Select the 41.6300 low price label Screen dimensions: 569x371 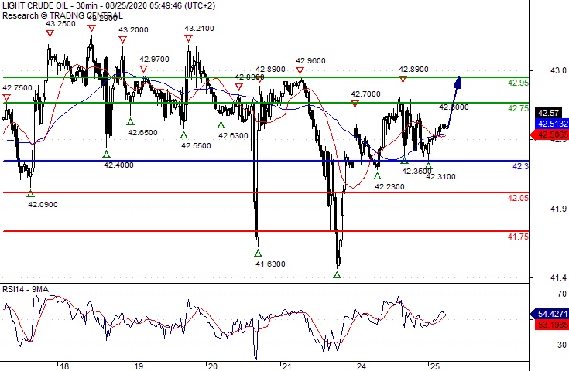[270, 264]
